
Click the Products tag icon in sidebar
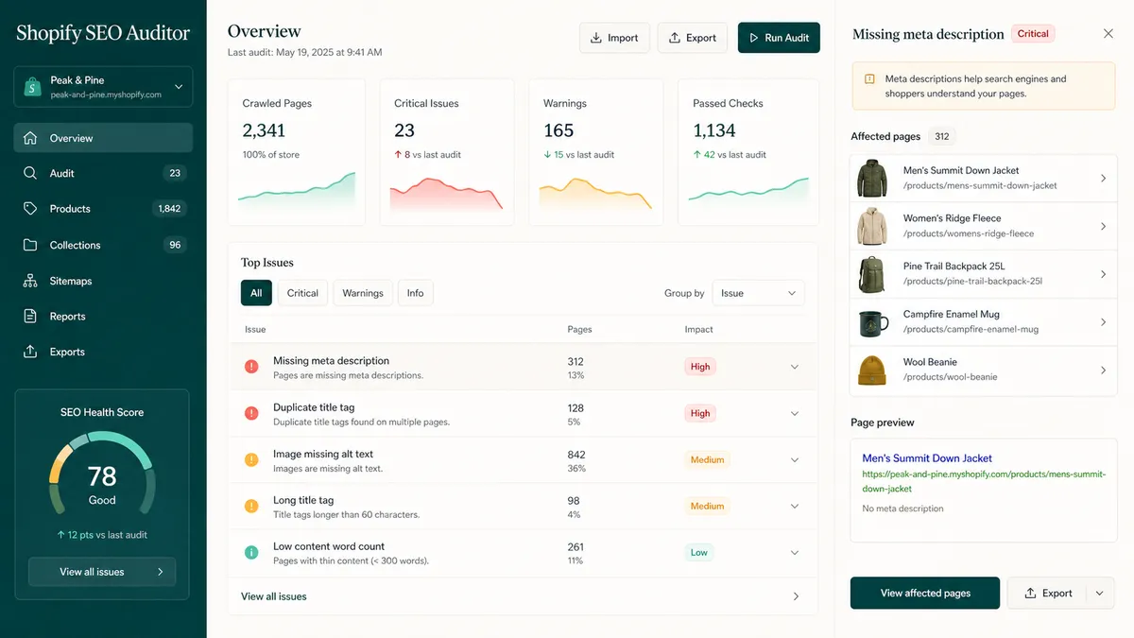click(x=31, y=209)
